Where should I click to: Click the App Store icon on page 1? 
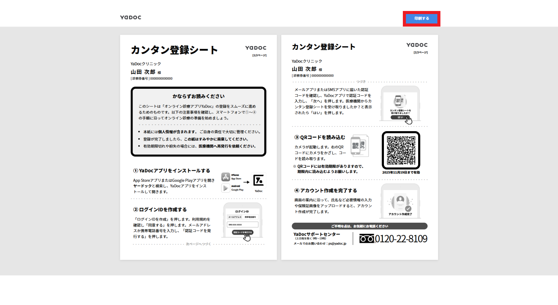pyautogui.click(x=226, y=177)
